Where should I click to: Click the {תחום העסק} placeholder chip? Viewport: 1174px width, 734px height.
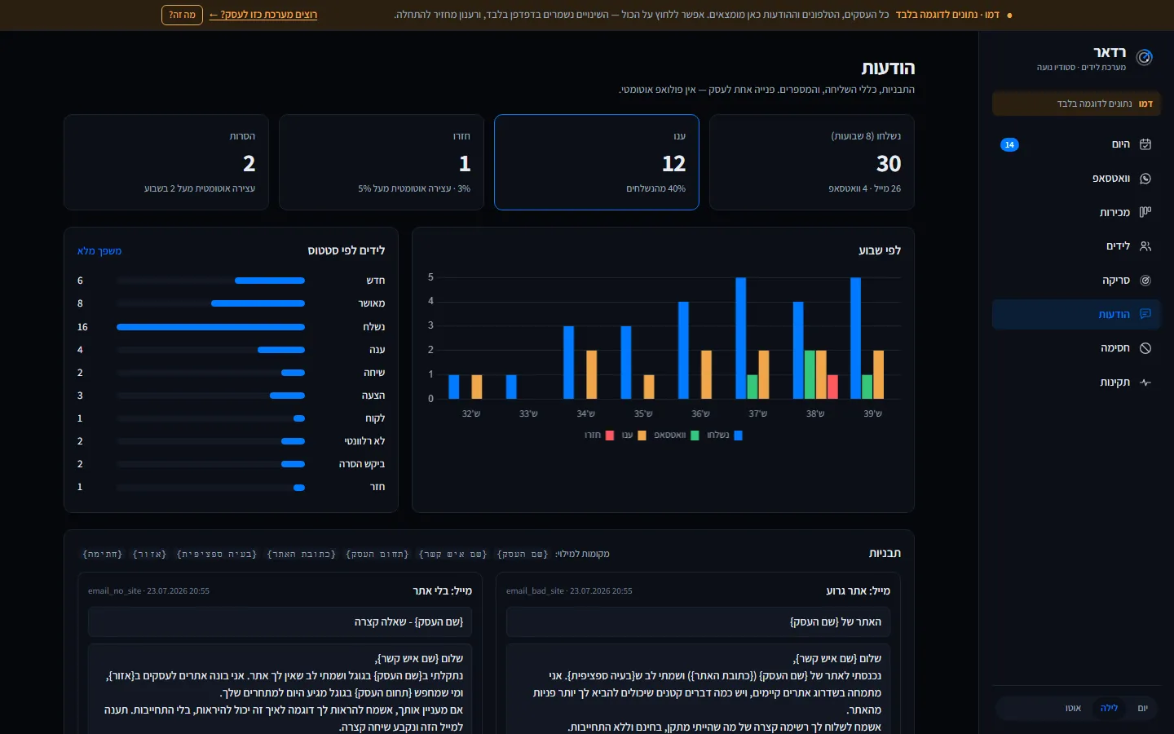tap(377, 555)
